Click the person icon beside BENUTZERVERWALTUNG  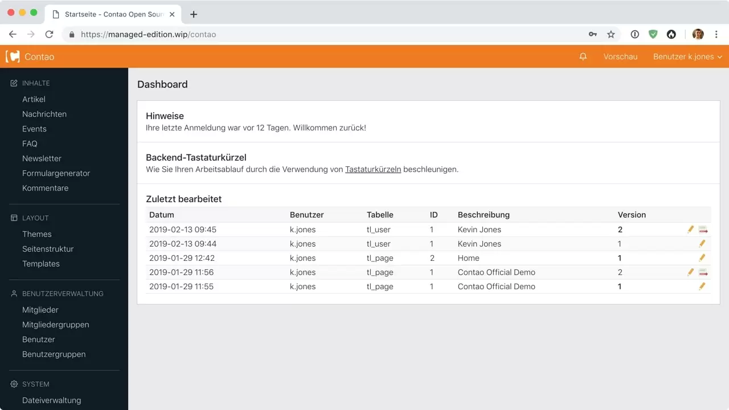(x=13, y=293)
